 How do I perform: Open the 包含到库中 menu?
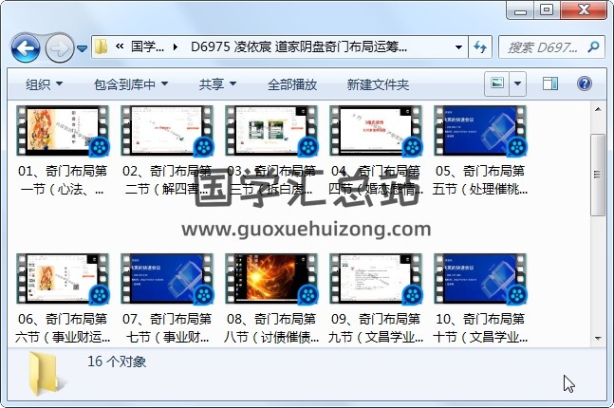click(x=131, y=84)
